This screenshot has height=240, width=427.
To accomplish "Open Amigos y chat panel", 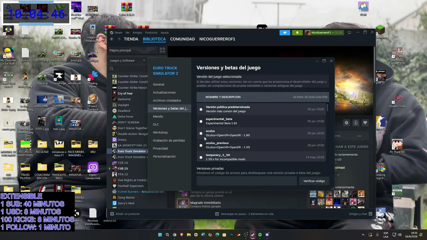I will point(360,214).
